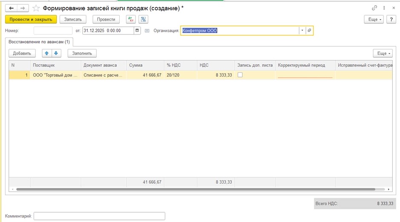400x222 pixels.
Task: Open calendar picker for the date field
Action: point(137,31)
